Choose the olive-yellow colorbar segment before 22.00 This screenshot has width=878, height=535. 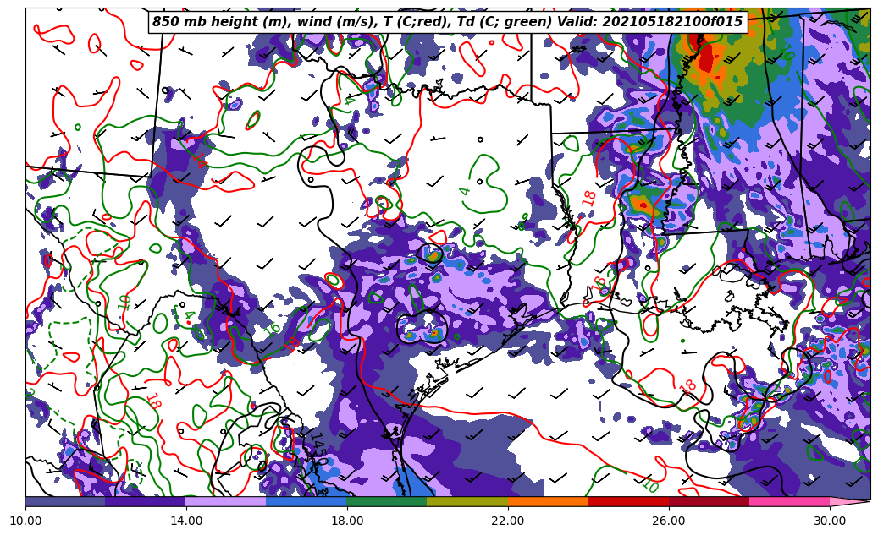(x=467, y=501)
